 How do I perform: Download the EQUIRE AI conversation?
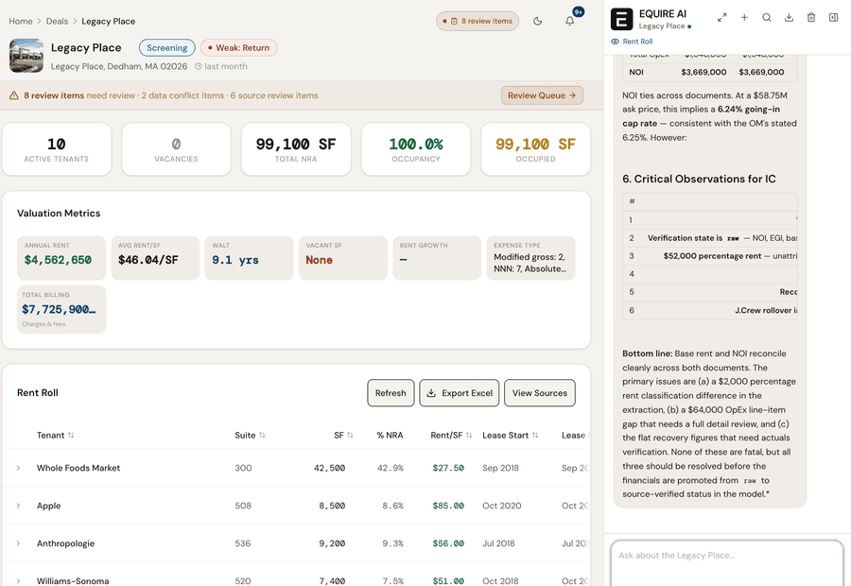789,17
